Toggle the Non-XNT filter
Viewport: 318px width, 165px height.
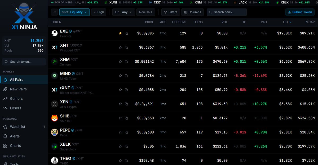pos(146,12)
